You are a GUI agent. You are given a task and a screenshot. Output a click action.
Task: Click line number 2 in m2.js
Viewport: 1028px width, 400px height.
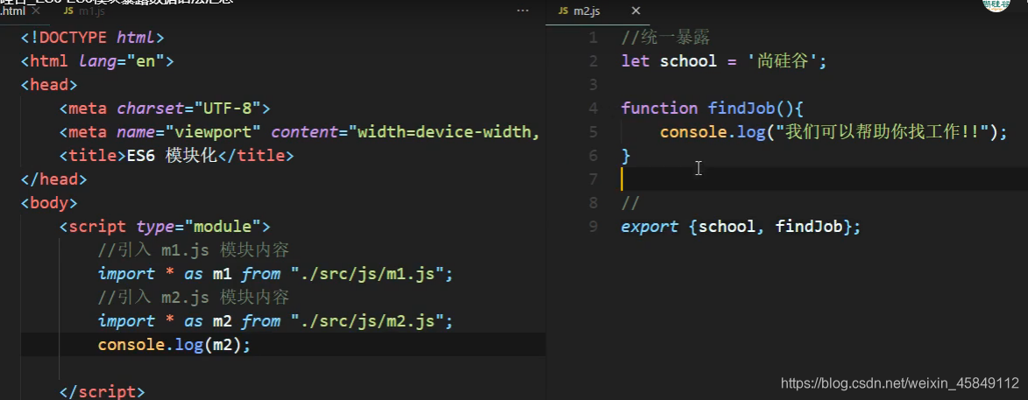click(592, 61)
